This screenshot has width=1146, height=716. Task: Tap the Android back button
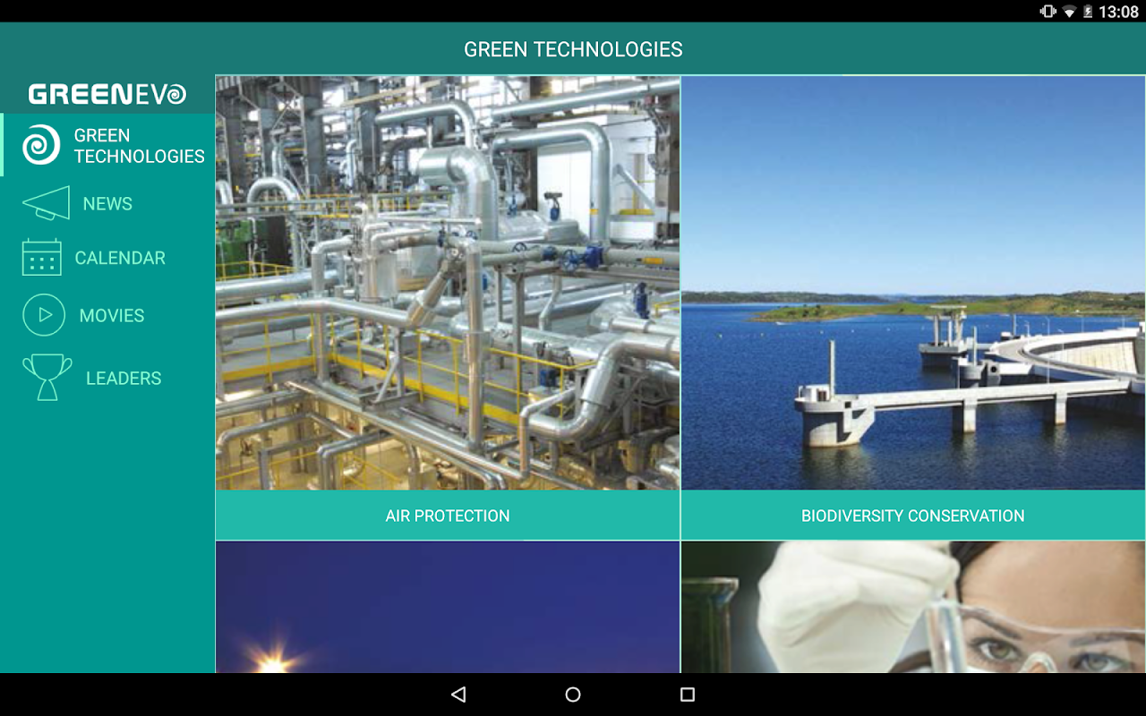[458, 695]
